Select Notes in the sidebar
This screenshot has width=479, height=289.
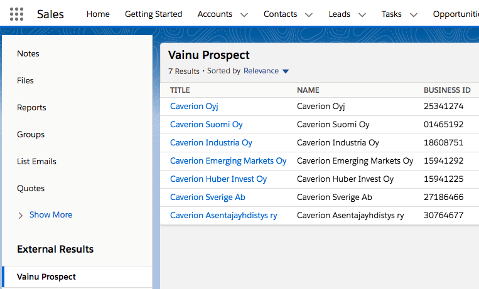pyautogui.click(x=28, y=54)
